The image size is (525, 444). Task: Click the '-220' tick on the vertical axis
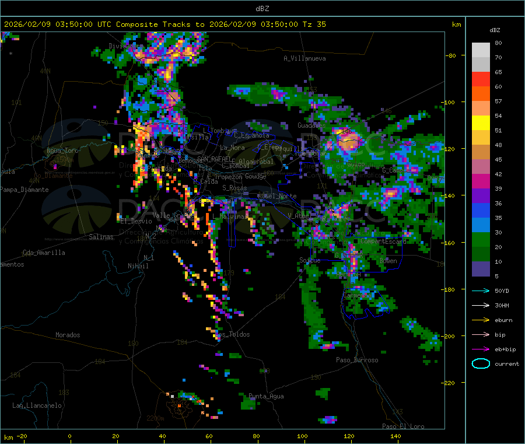tap(449, 383)
